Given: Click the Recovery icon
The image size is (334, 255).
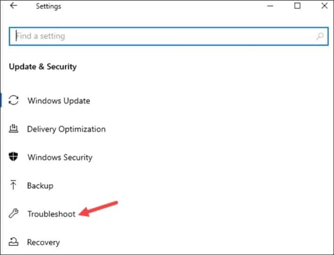Looking at the screenshot, I should coord(13,242).
